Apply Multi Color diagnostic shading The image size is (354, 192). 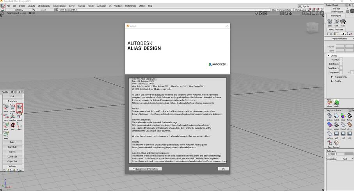click(x=336, y=117)
